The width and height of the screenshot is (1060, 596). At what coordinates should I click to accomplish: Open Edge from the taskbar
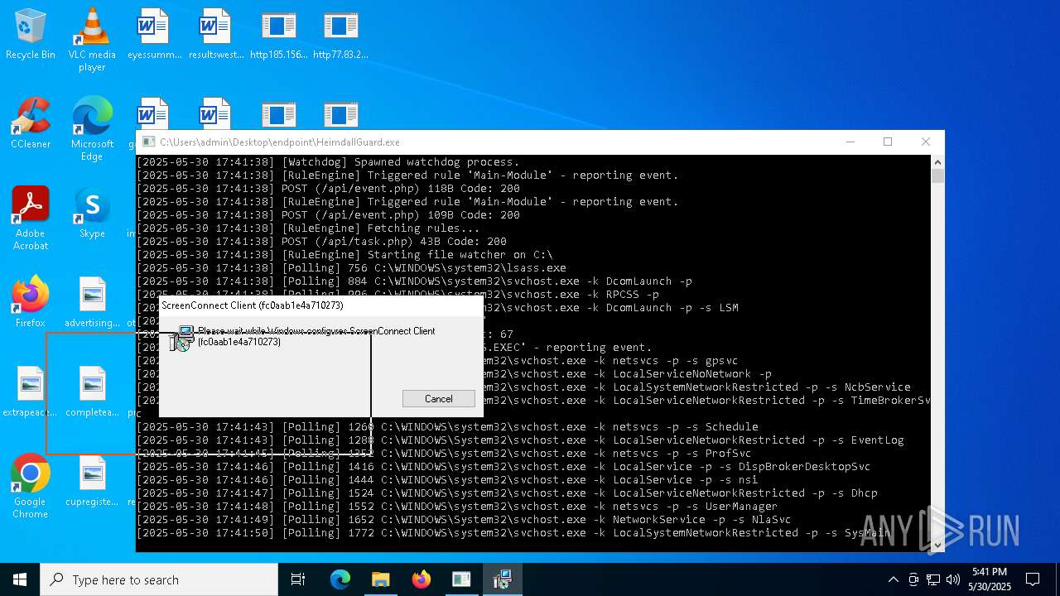pos(340,579)
